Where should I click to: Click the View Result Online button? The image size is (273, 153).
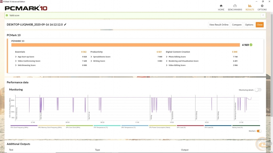219,25
